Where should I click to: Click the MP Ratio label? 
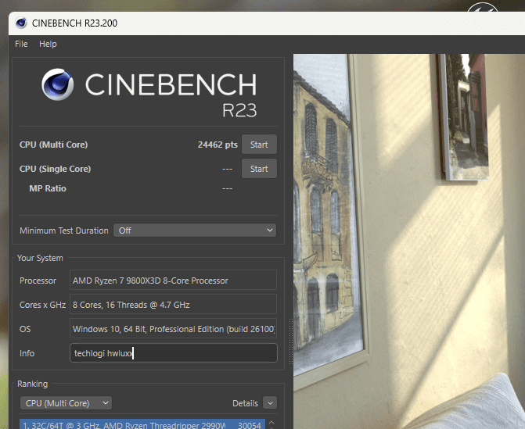pos(48,188)
